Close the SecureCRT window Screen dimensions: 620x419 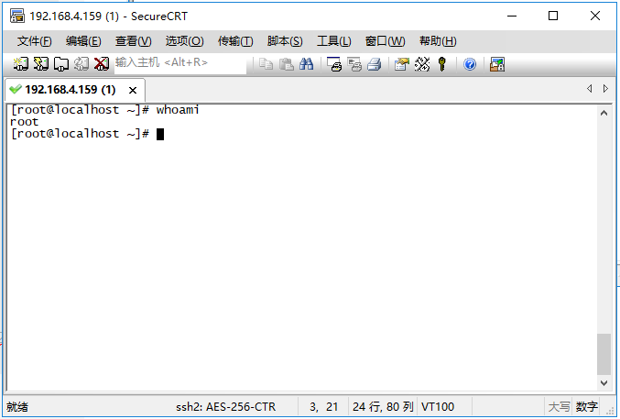[595, 16]
